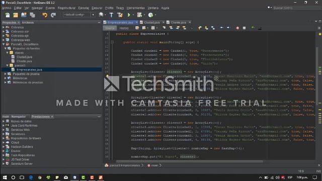The height and width of the screenshot is (181, 322).
Task: Collapse the Parcial3_OscarMarin project node
Action: click(x=4, y=44)
